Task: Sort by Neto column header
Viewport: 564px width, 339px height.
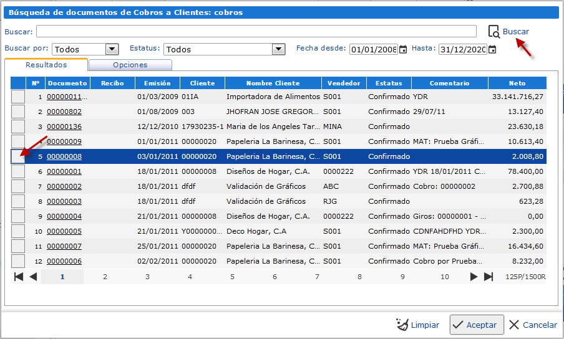Action: [517, 83]
